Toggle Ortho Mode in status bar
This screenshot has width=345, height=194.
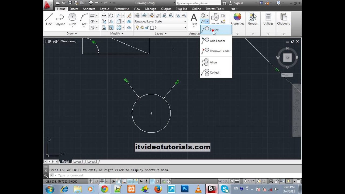[108, 181]
